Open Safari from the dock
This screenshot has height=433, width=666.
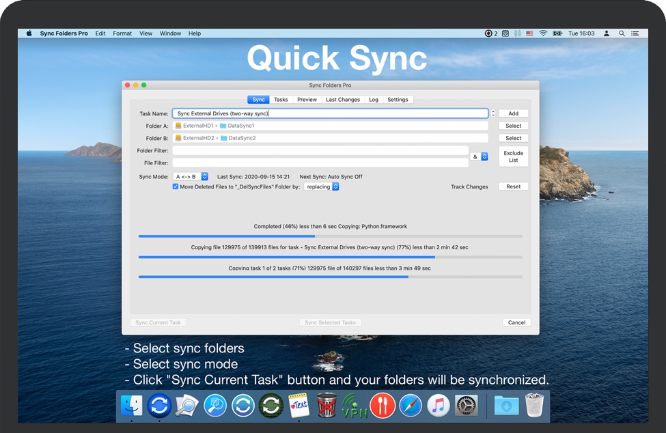coord(411,405)
